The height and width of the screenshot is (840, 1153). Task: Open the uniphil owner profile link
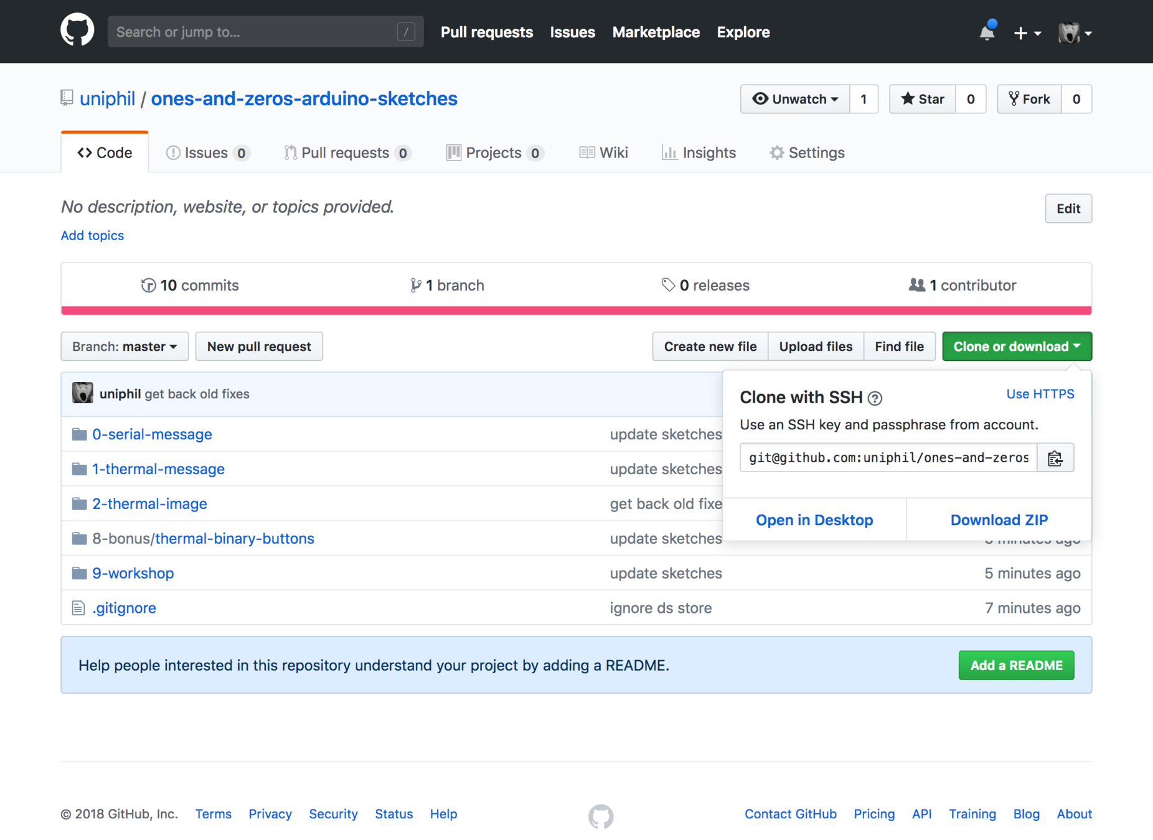tap(107, 98)
